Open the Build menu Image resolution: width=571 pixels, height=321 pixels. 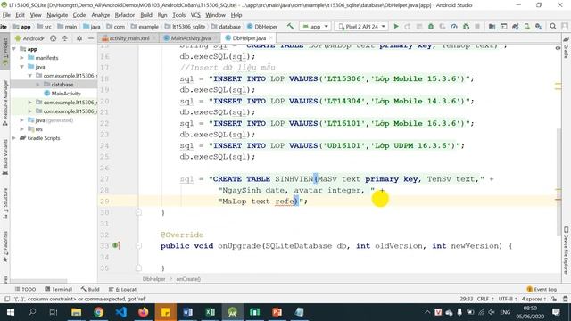coord(146,15)
